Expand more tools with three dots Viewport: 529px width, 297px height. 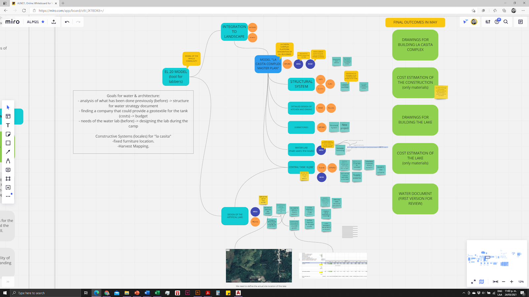coord(8,196)
